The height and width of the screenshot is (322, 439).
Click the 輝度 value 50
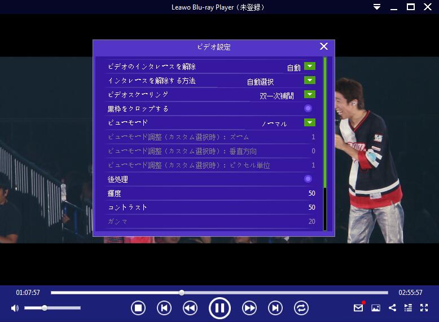click(x=312, y=193)
